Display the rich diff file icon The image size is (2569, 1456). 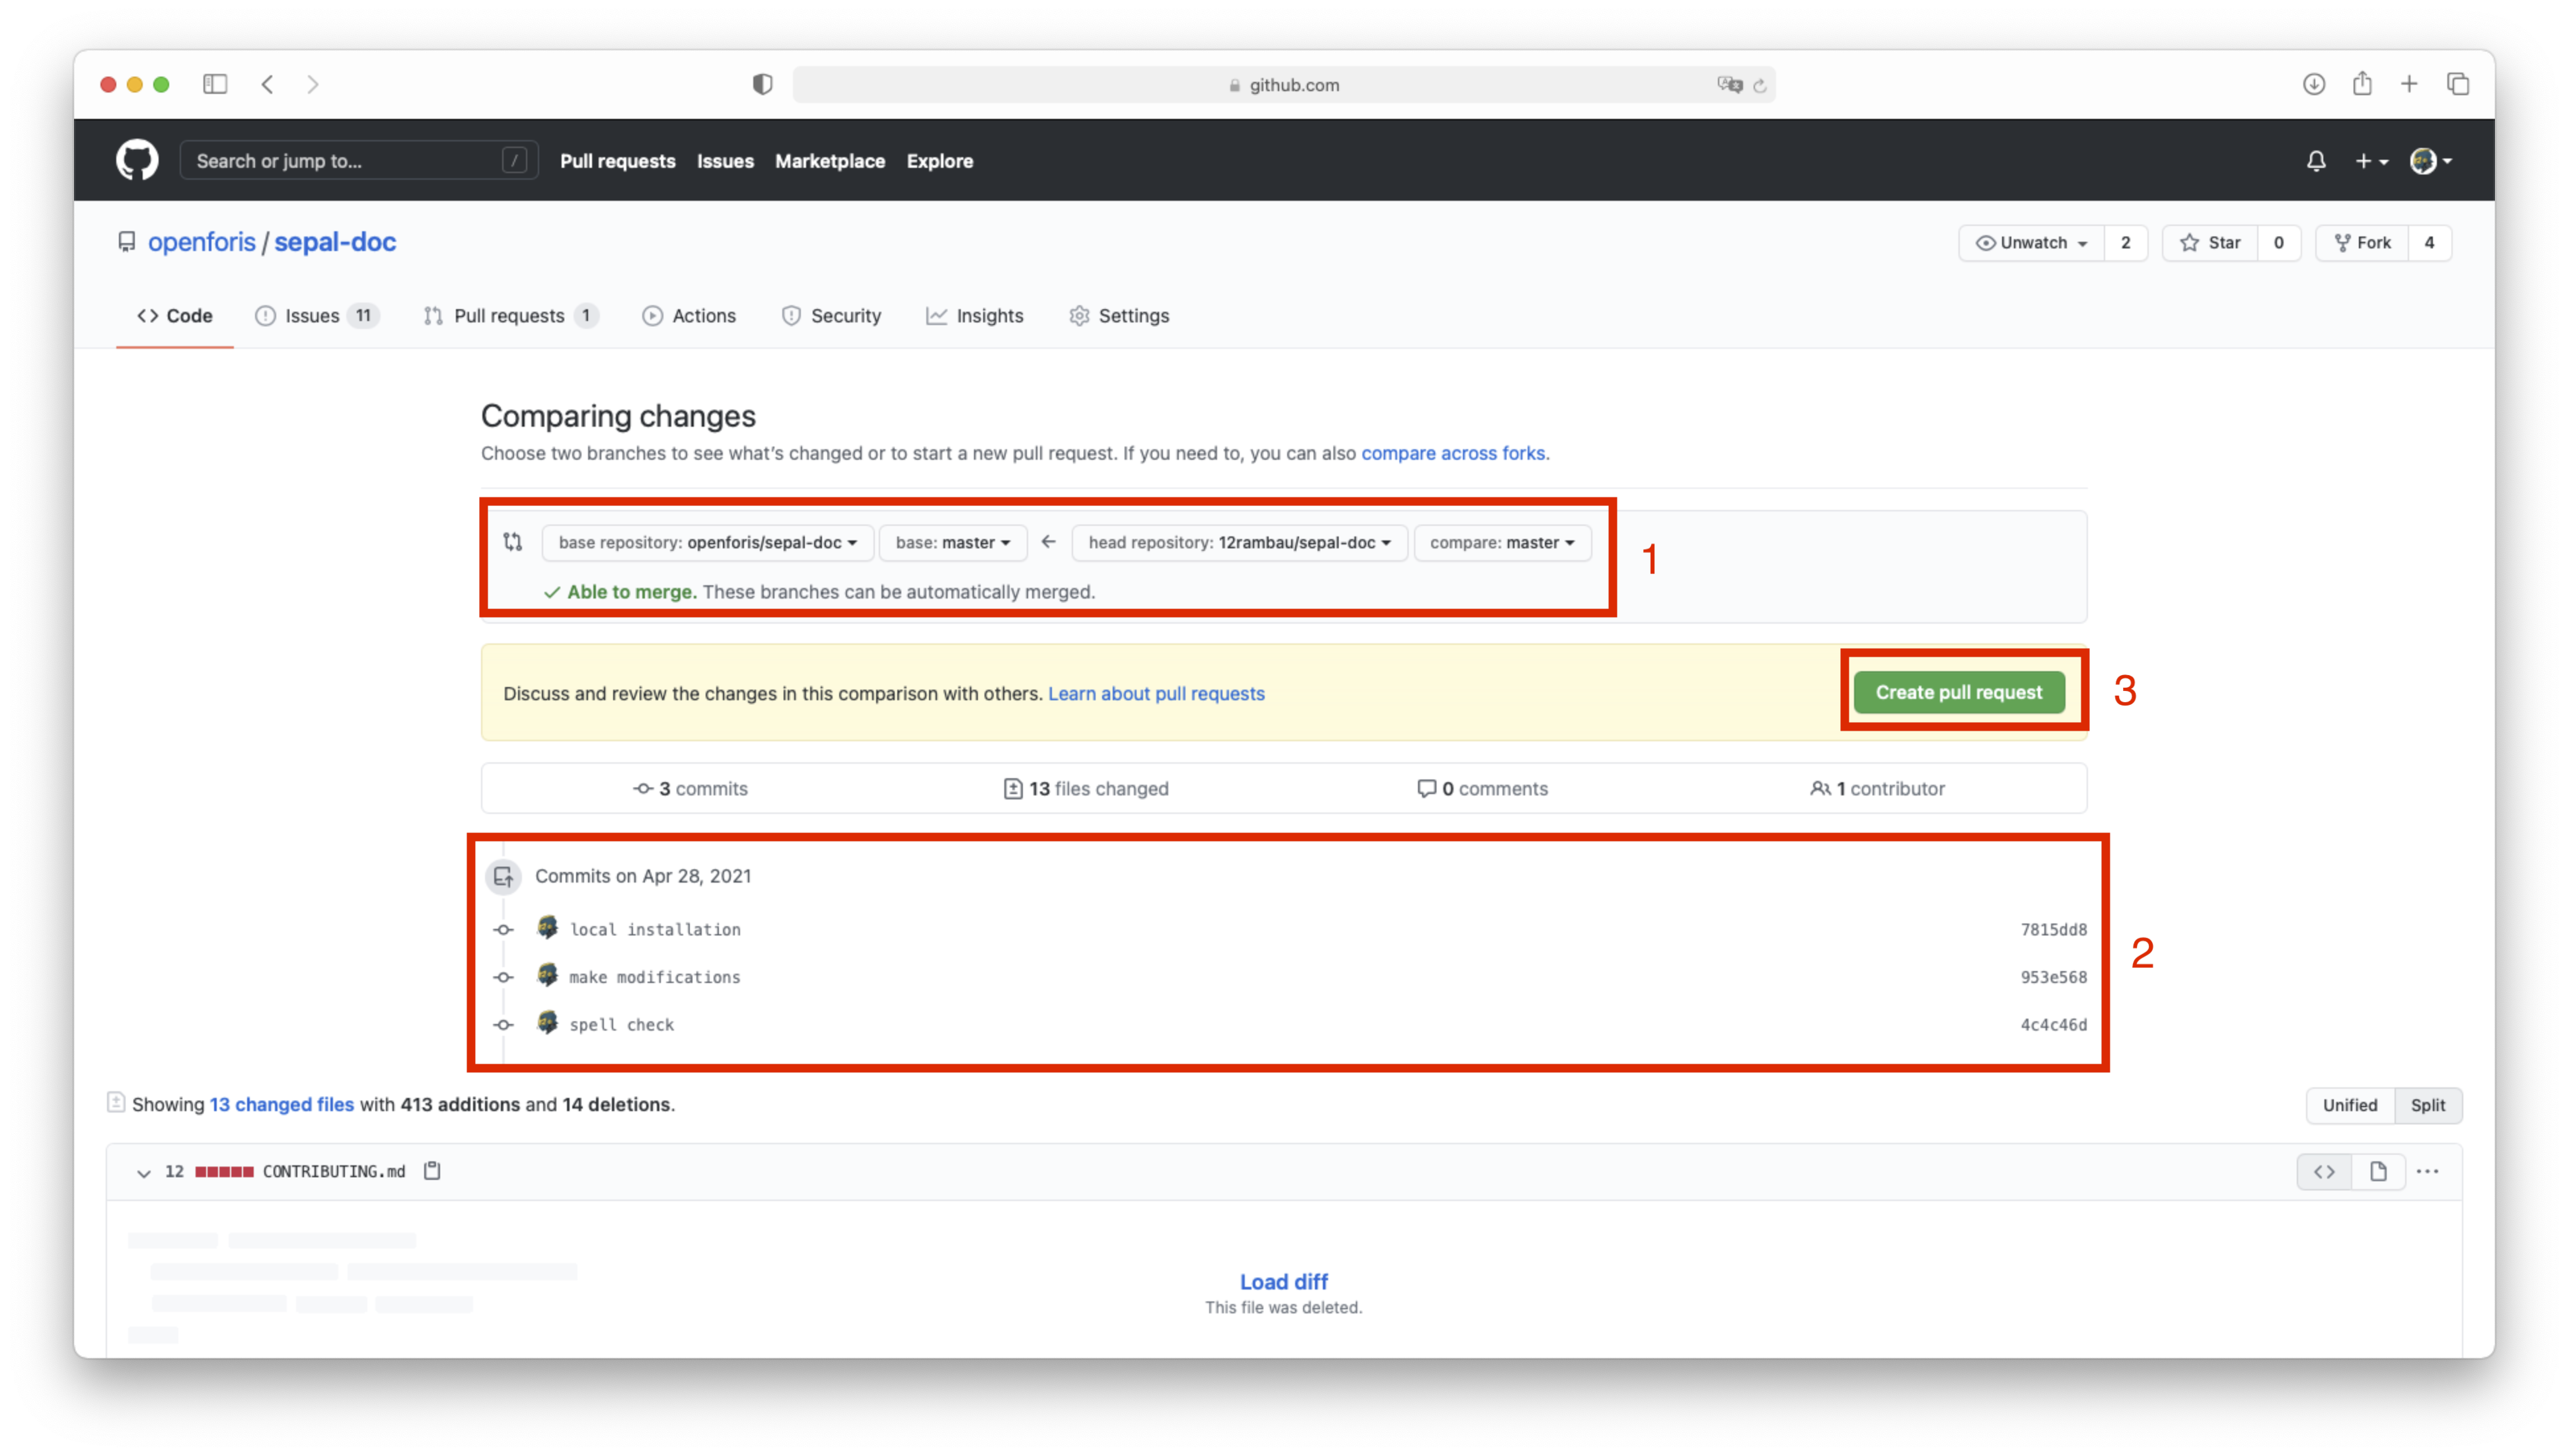pos(2378,1172)
